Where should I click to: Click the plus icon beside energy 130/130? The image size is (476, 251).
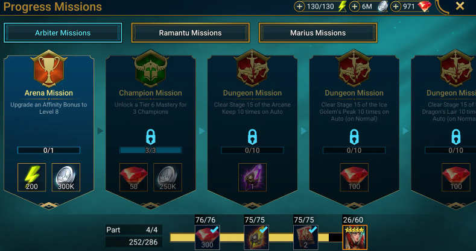[x=299, y=7]
